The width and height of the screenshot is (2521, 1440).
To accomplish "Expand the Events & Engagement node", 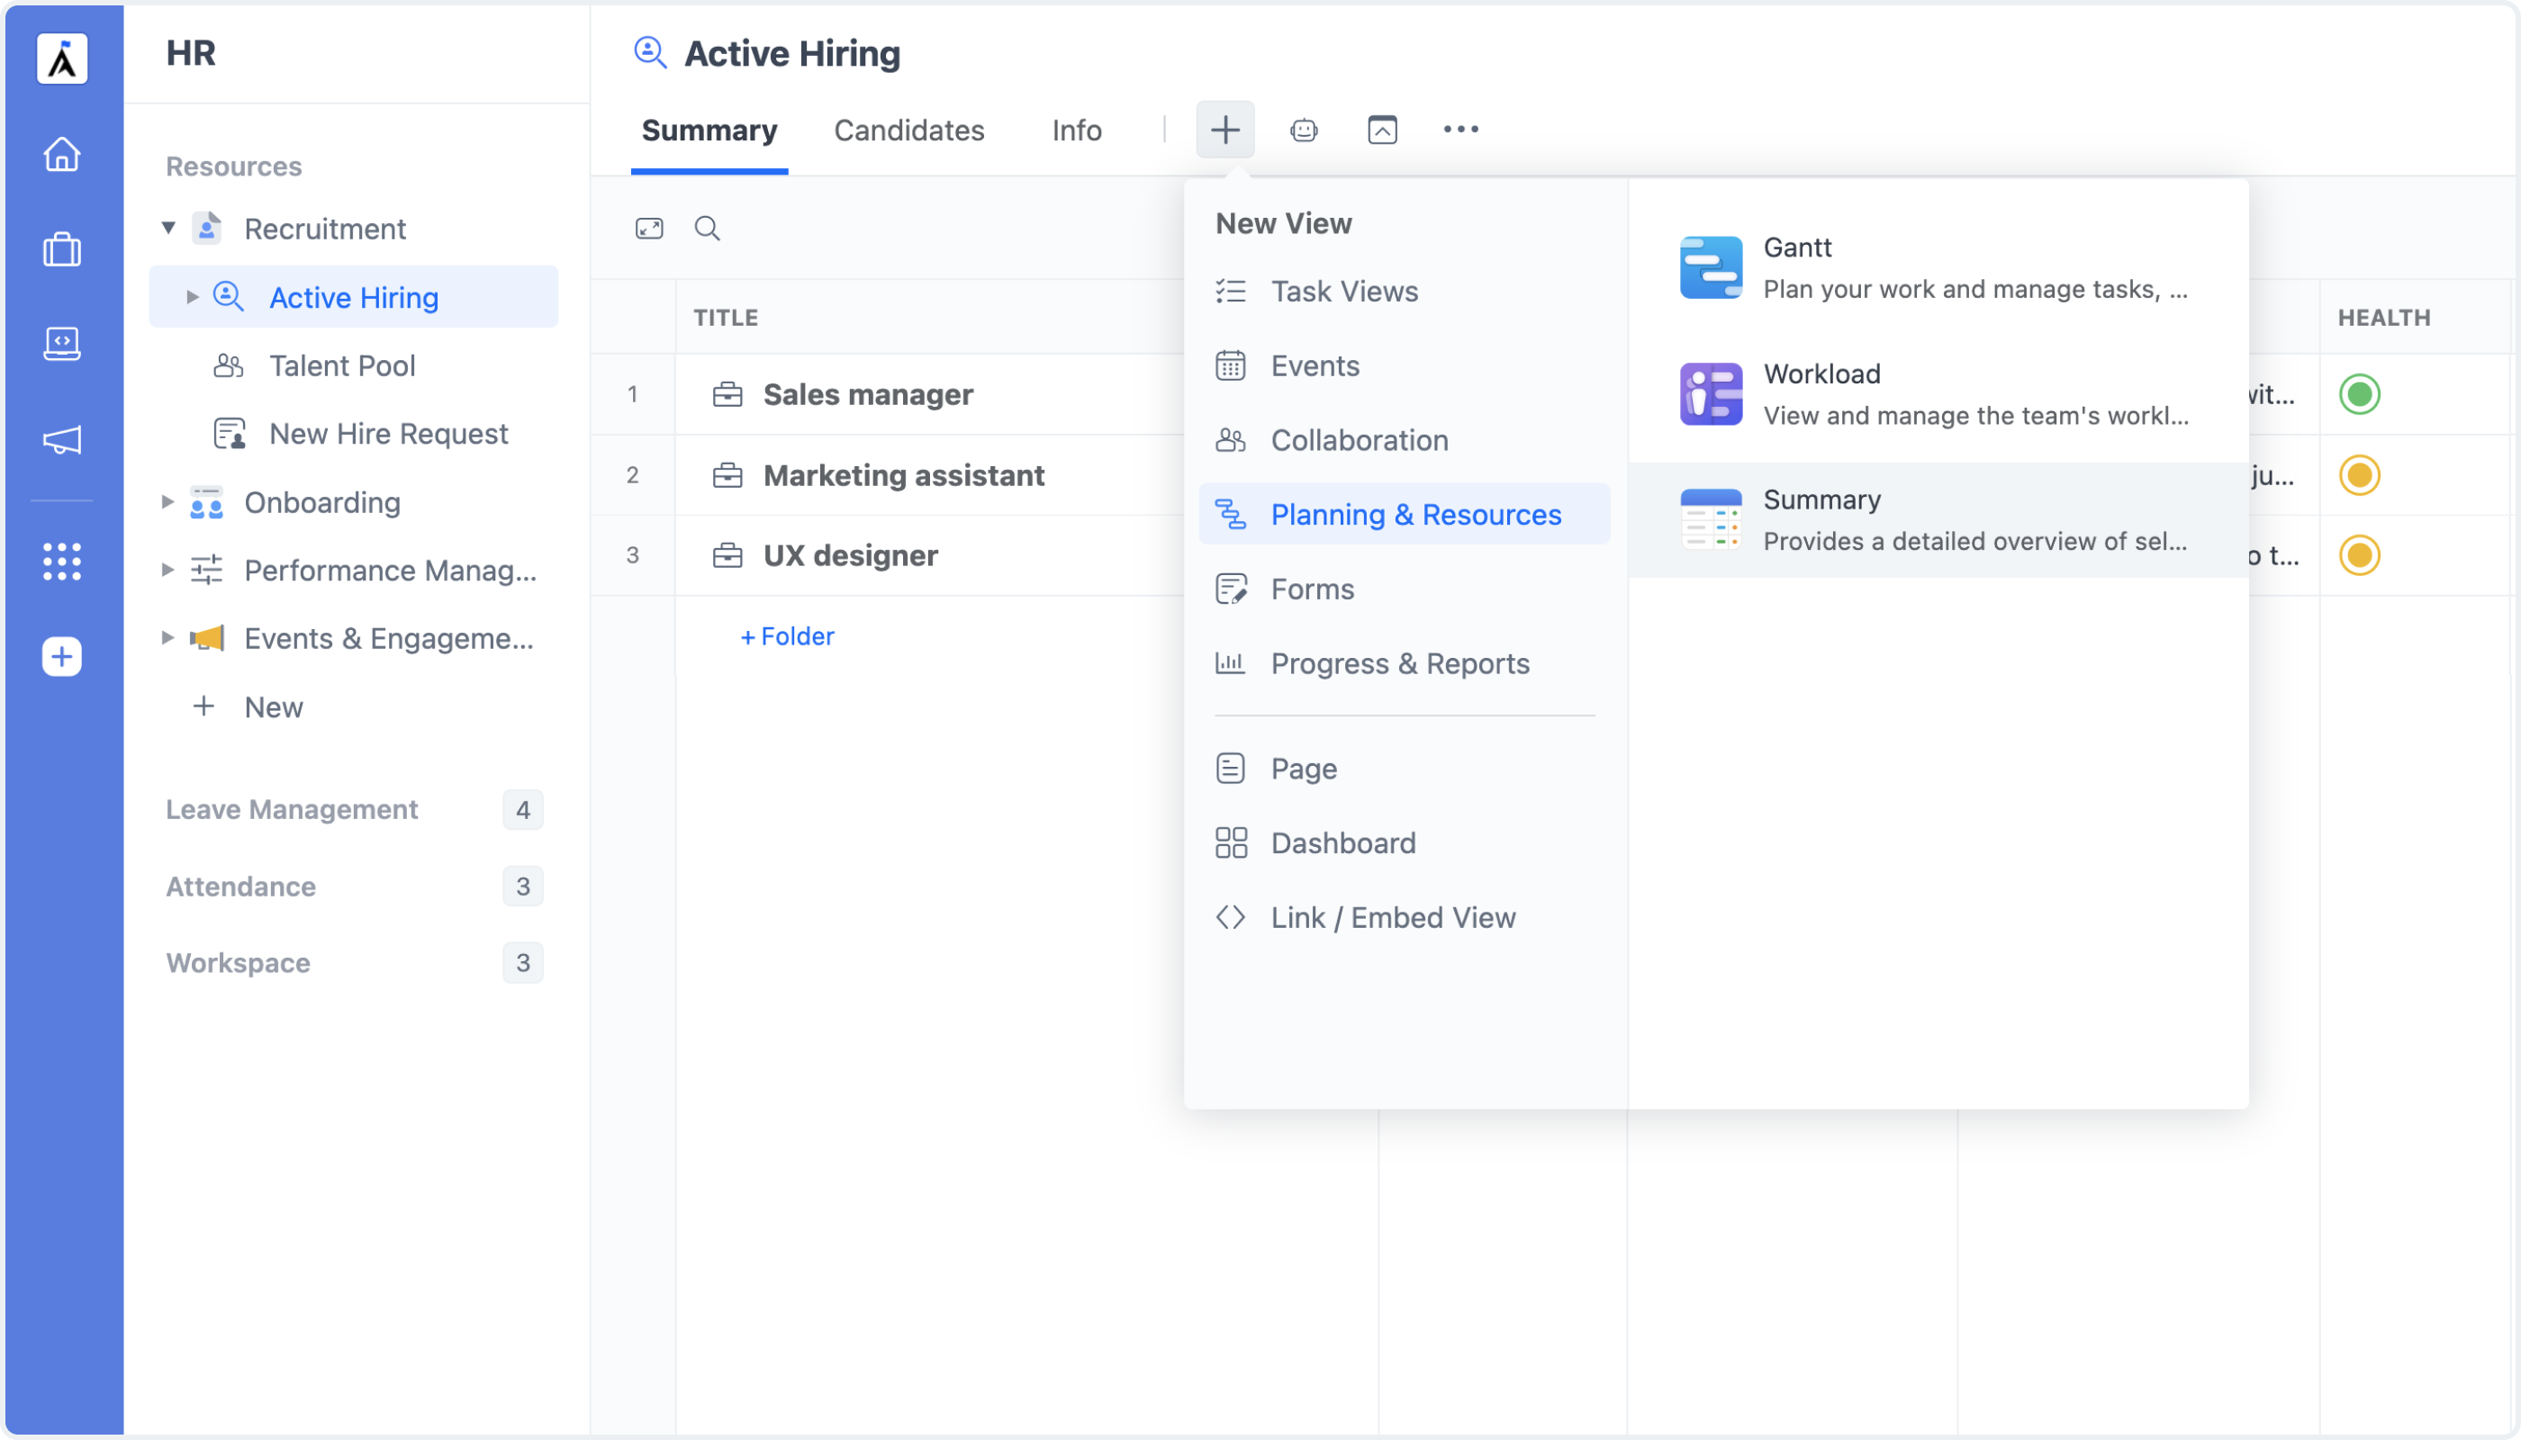I will point(167,639).
